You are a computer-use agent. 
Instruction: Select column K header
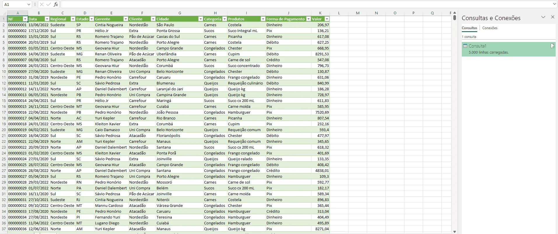tap(320, 13)
